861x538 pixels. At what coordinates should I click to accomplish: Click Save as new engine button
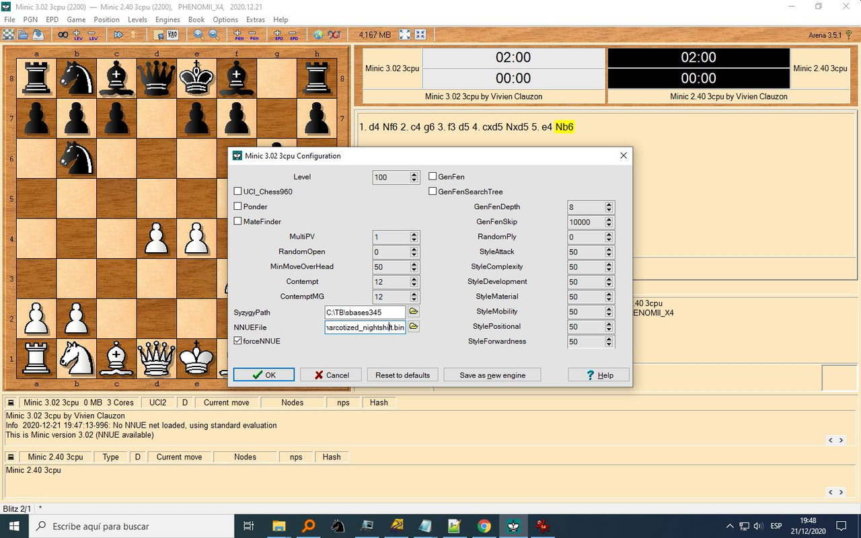[492, 375]
